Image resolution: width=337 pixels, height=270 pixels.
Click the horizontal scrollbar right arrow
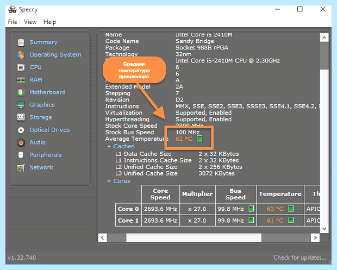tap(315, 238)
